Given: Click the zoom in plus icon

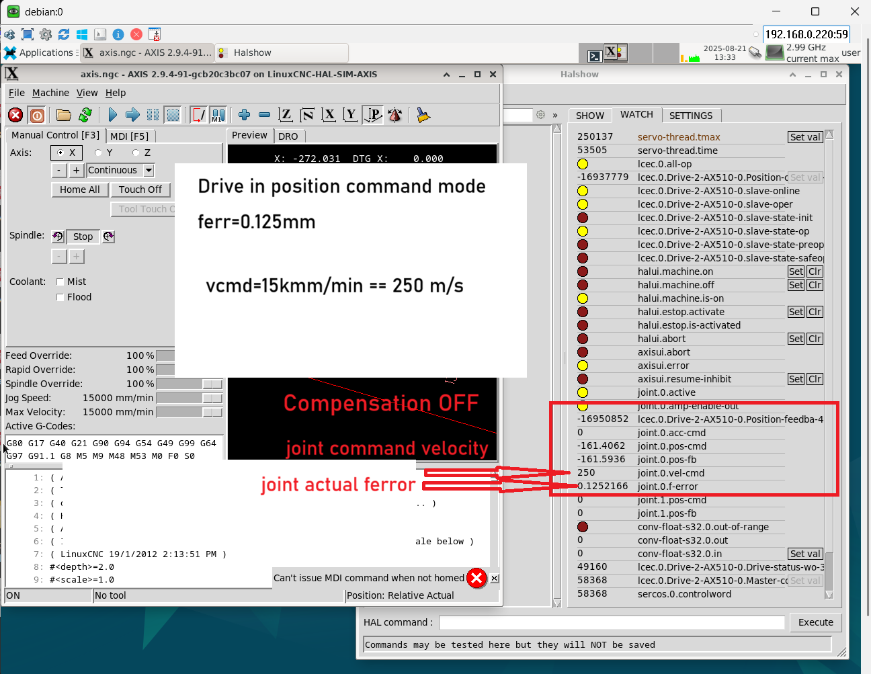Looking at the screenshot, I should pos(245,116).
